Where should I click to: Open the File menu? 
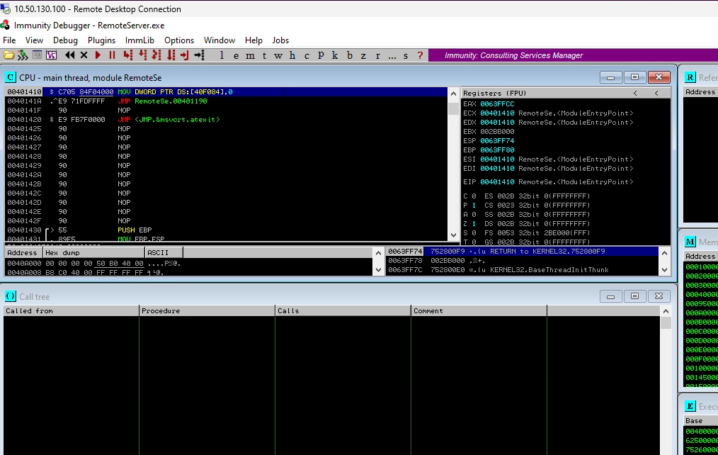pos(9,40)
